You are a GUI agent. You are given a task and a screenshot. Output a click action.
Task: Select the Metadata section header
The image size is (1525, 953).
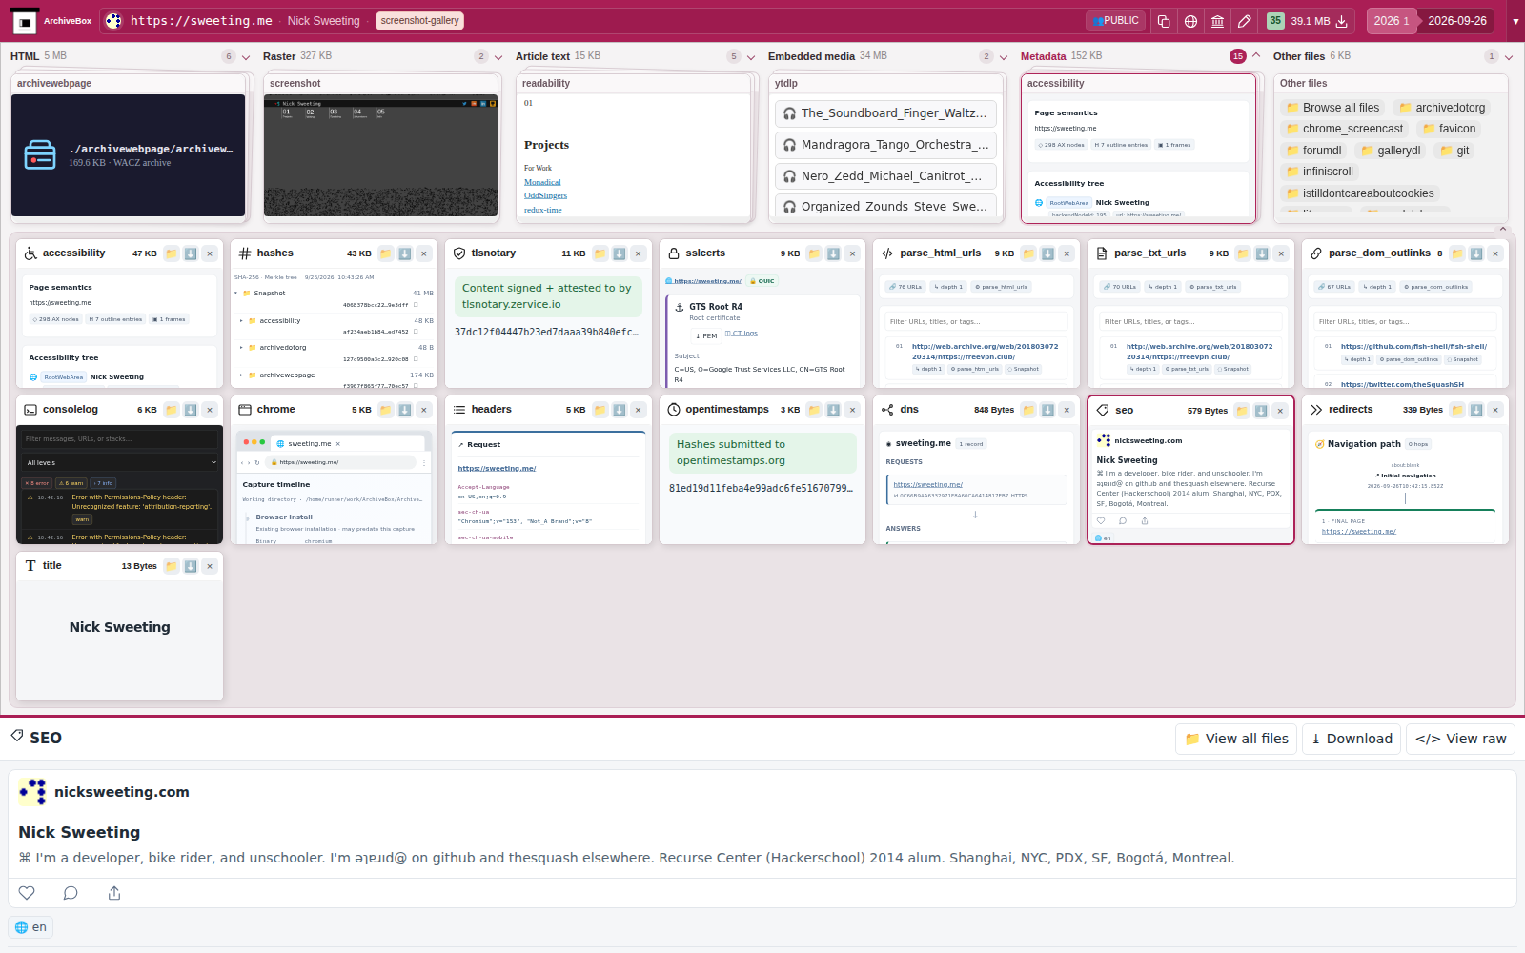coord(1043,56)
